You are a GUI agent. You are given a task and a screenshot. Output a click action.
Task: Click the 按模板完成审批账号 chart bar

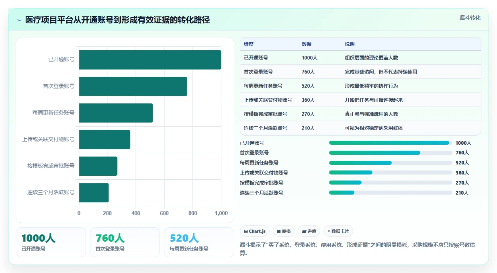click(x=98, y=166)
